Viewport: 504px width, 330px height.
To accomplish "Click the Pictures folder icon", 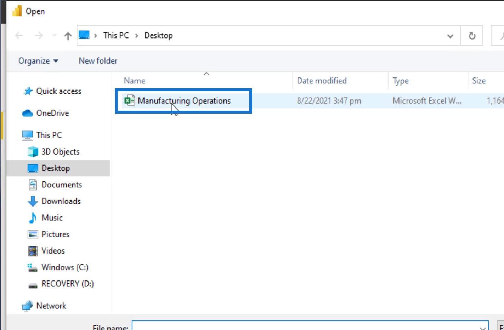I will (x=33, y=234).
